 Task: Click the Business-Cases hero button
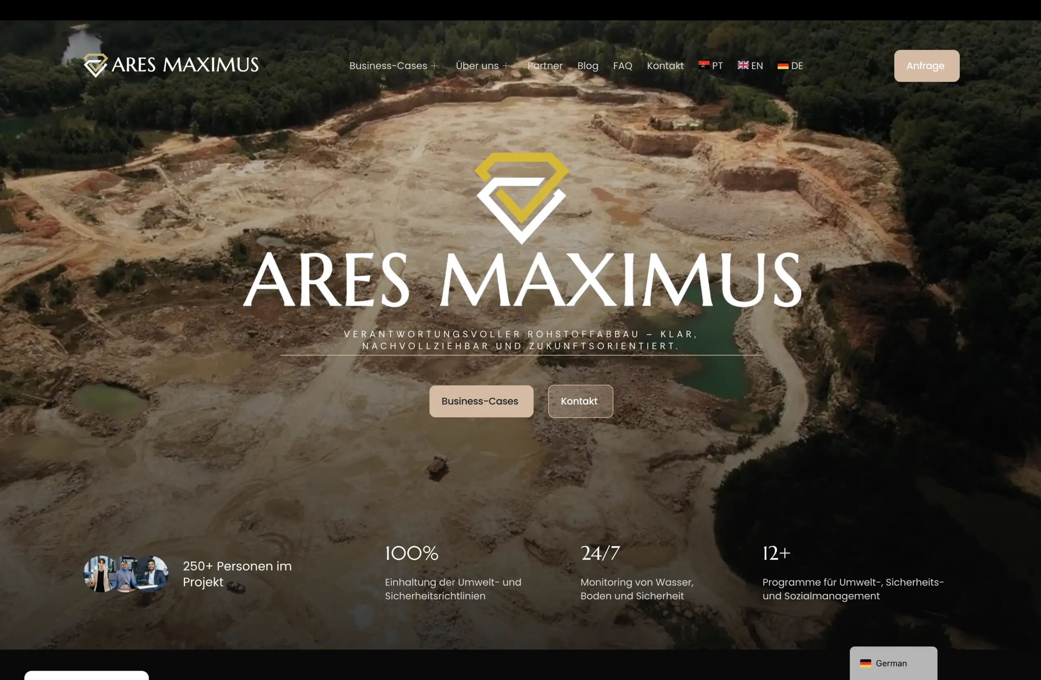pos(481,401)
